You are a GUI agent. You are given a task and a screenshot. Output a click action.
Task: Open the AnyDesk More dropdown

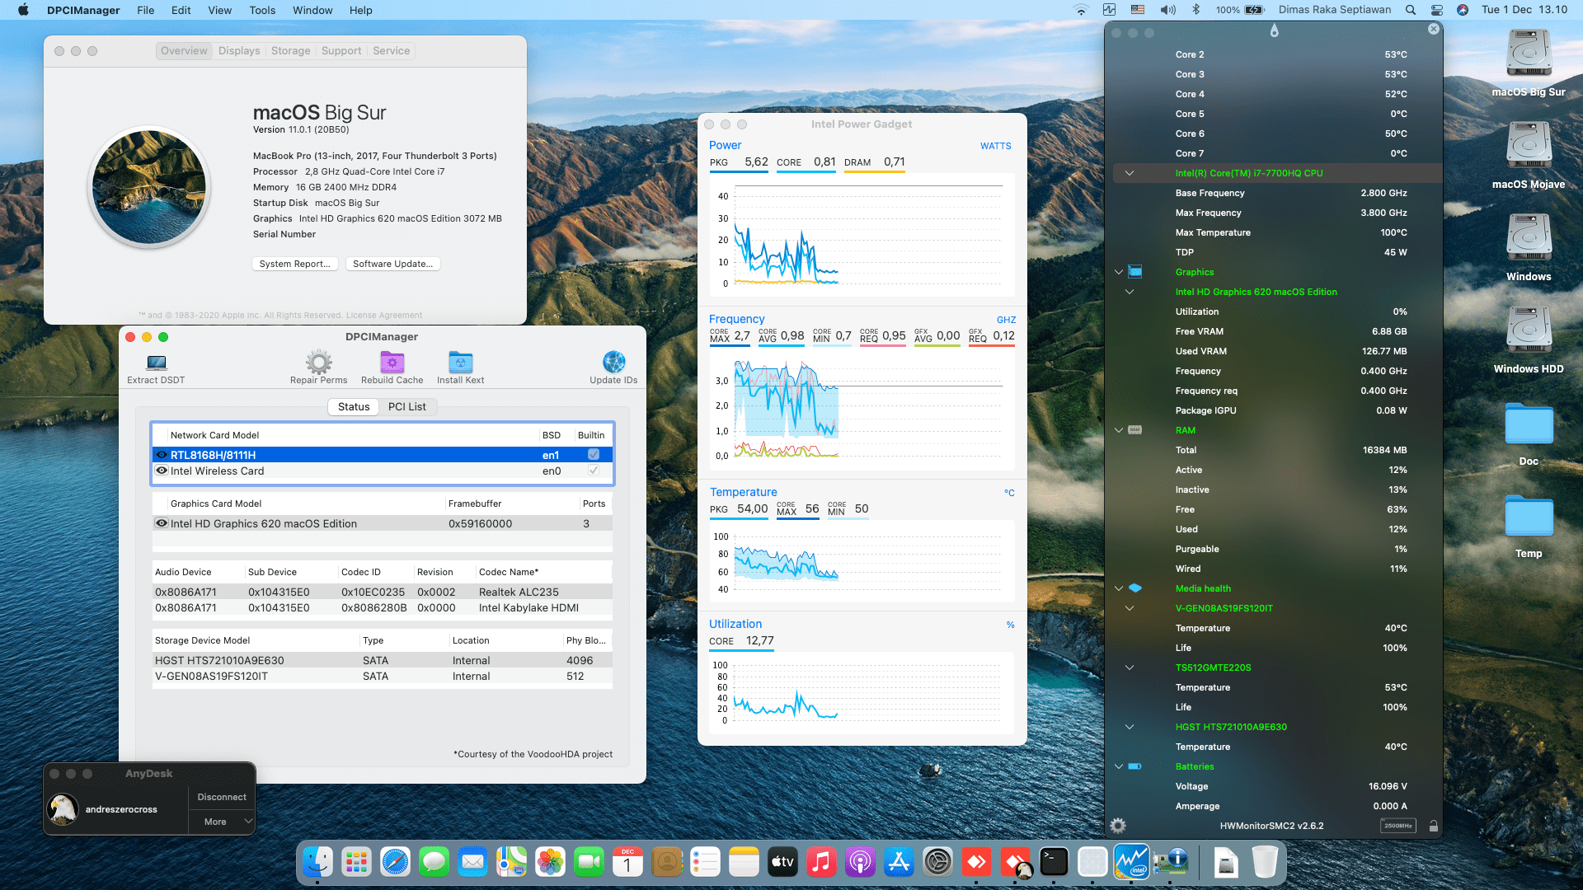pos(222,822)
